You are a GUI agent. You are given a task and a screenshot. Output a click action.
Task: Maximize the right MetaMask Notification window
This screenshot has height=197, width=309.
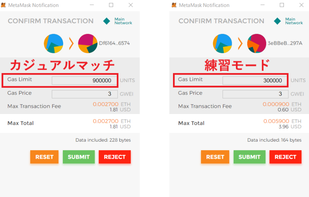point(282,5)
